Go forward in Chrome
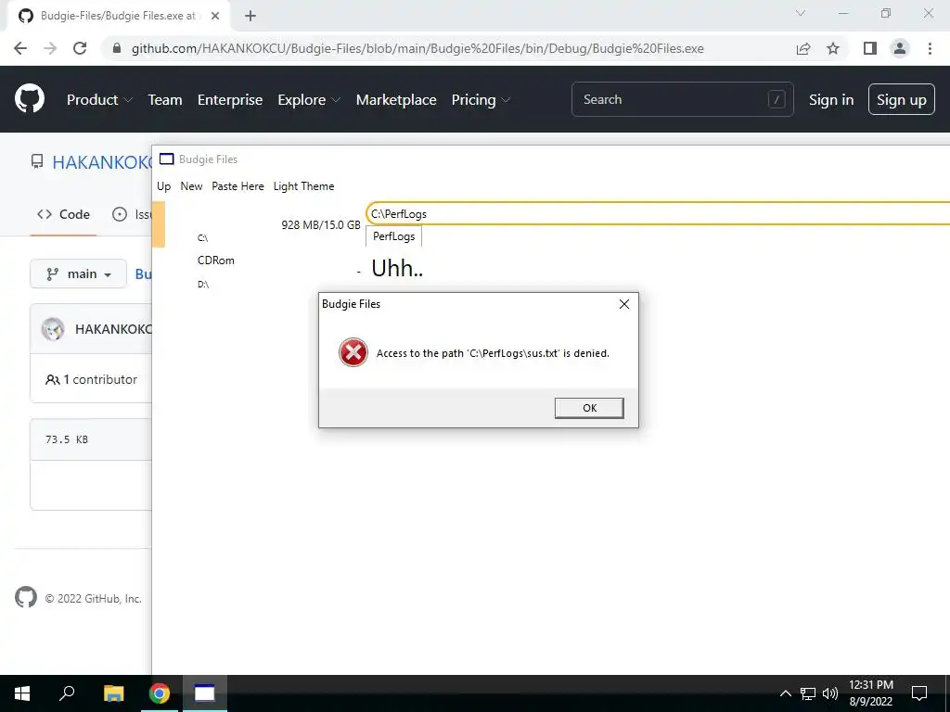This screenshot has width=950, height=712. 50,48
